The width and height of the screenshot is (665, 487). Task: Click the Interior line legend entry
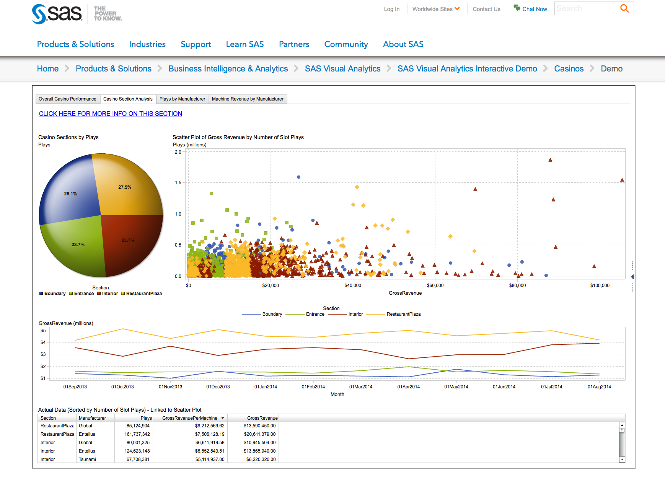(x=346, y=314)
